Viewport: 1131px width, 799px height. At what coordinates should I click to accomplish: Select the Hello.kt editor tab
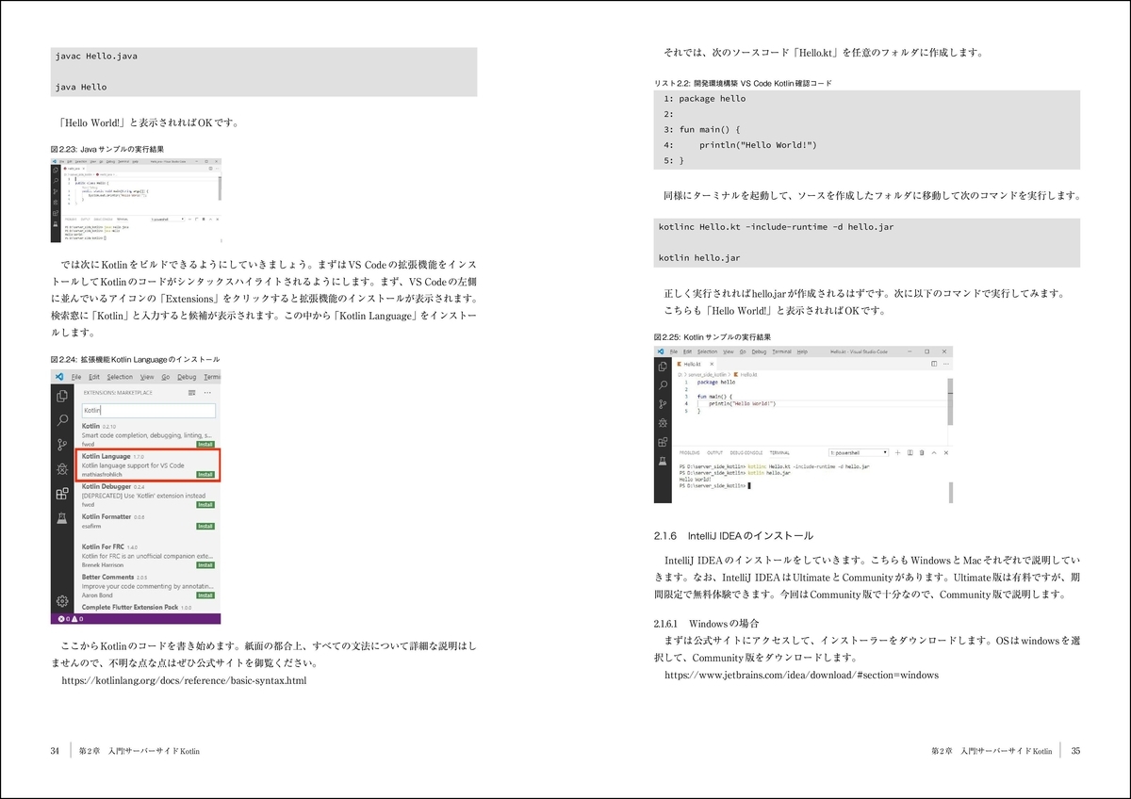[695, 364]
